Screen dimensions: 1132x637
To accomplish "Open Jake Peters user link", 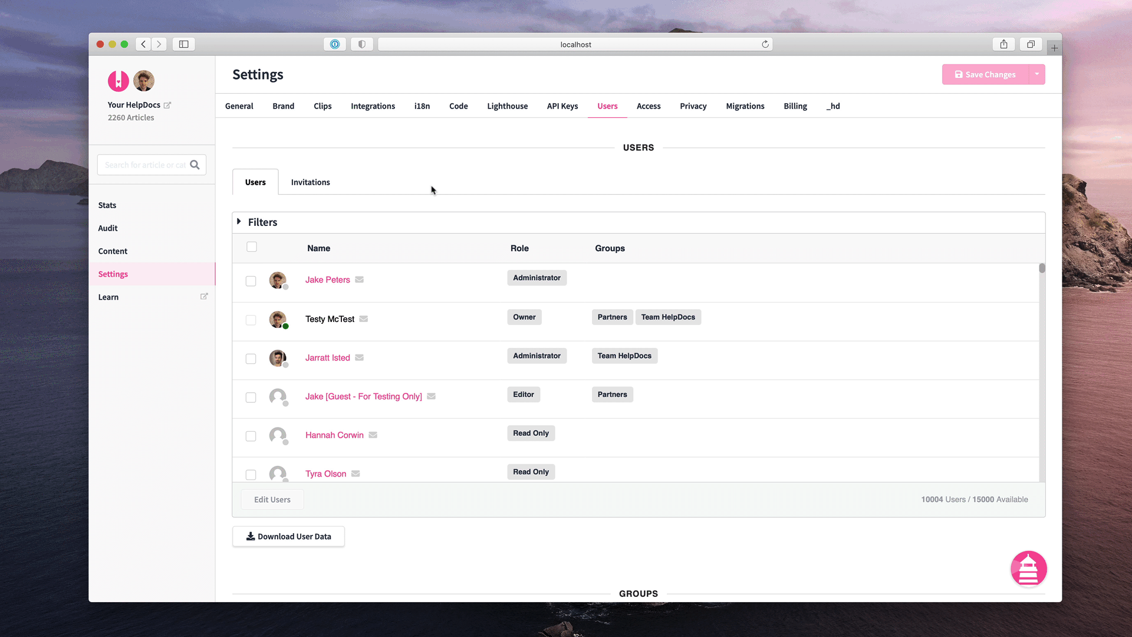I will point(327,280).
